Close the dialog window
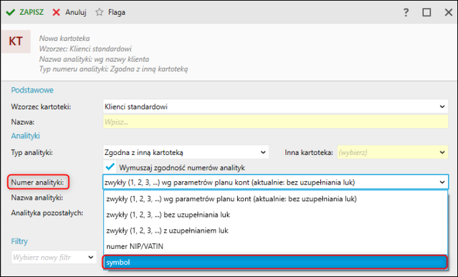The height and width of the screenshot is (277, 458). pyautogui.click(x=449, y=12)
